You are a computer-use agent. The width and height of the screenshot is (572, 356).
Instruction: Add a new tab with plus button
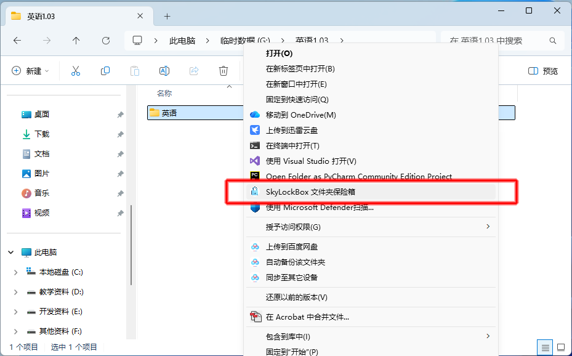click(167, 17)
